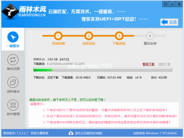Click 继续下载 to resume download

164,64
